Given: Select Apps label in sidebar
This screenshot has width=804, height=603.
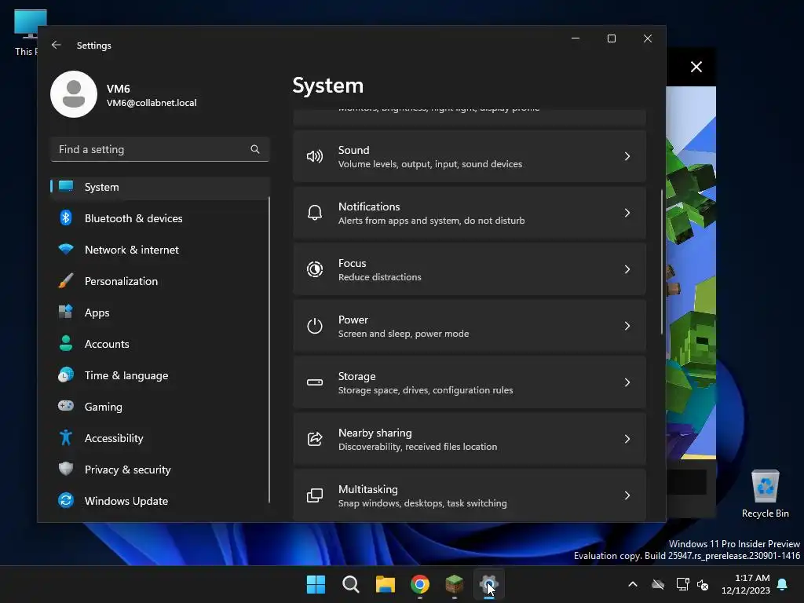Looking at the screenshot, I should [97, 312].
